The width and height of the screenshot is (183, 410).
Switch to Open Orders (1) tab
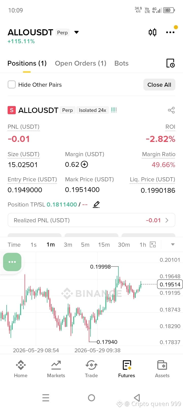(81, 63)
